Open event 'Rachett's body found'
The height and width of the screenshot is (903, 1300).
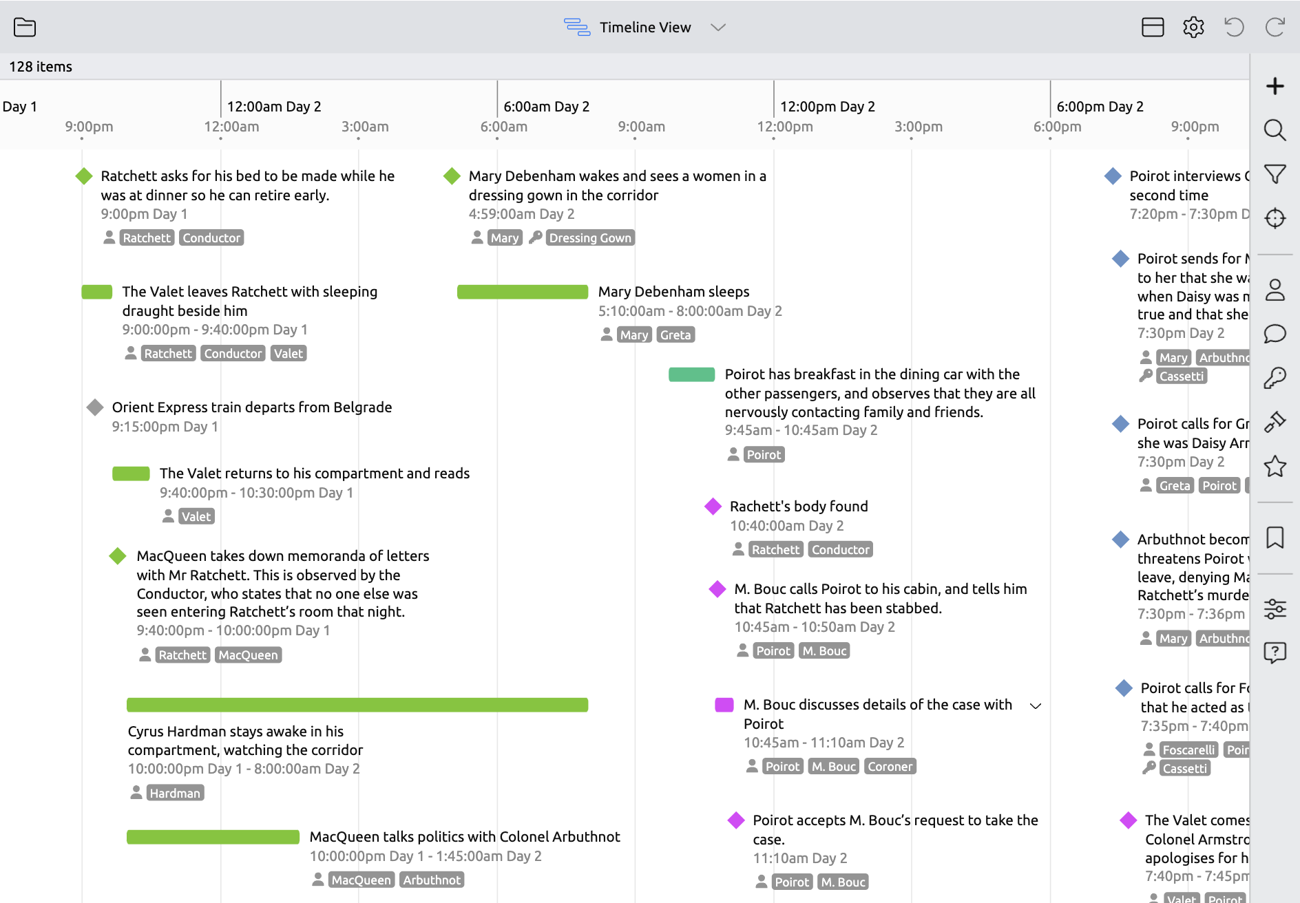tap(799, 507)
